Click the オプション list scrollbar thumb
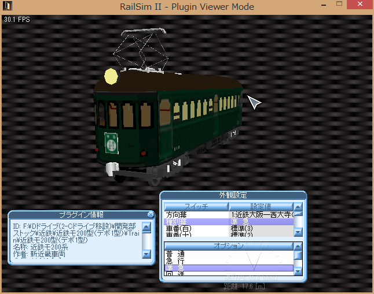The width and height of the screenshot is (374, 294). click(298, 255)
